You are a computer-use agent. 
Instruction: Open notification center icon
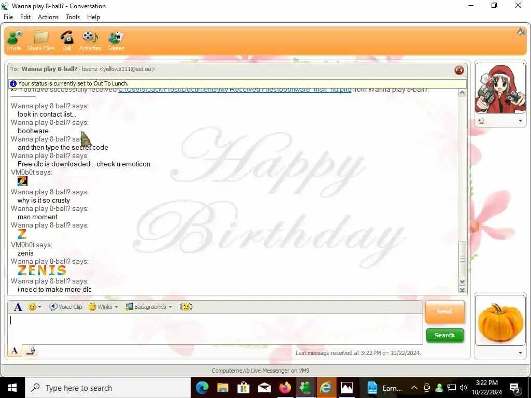coord(515,388)
